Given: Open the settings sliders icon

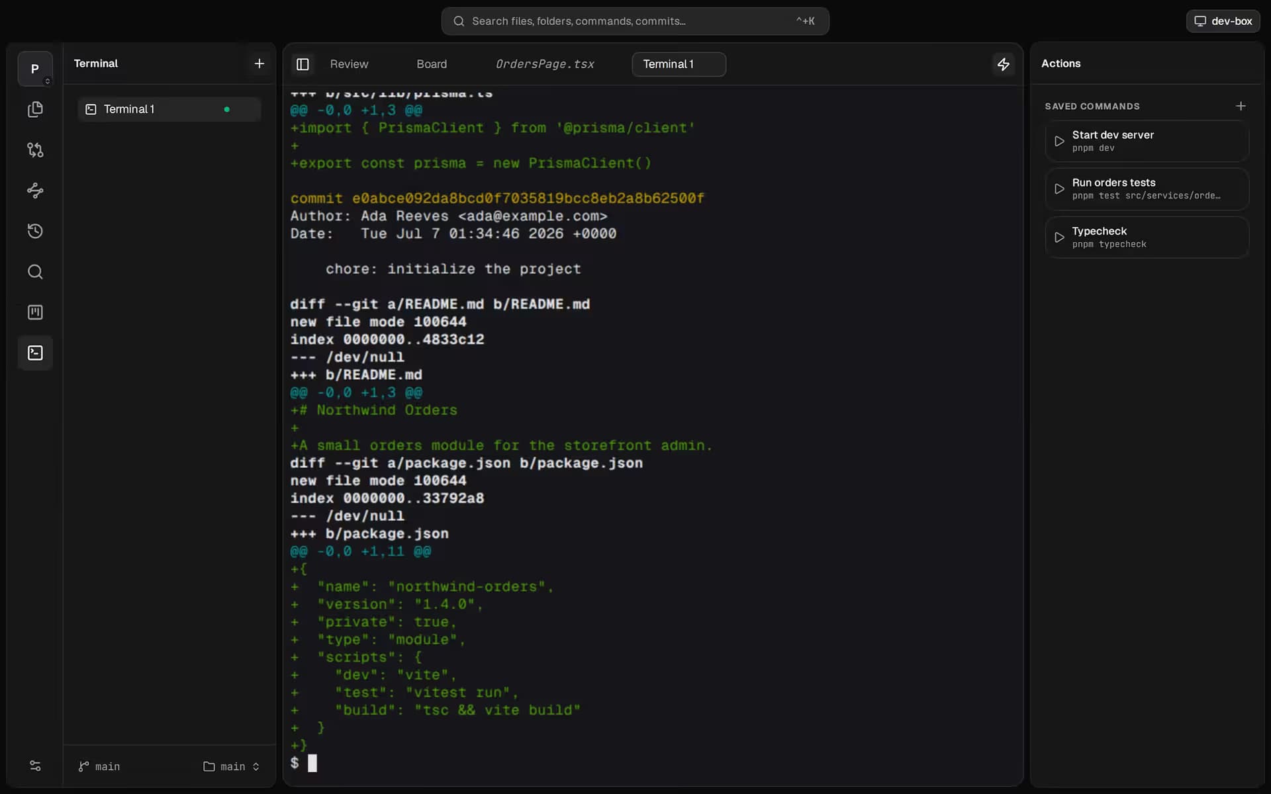Looking at the screenshot, I should point(35,766).
